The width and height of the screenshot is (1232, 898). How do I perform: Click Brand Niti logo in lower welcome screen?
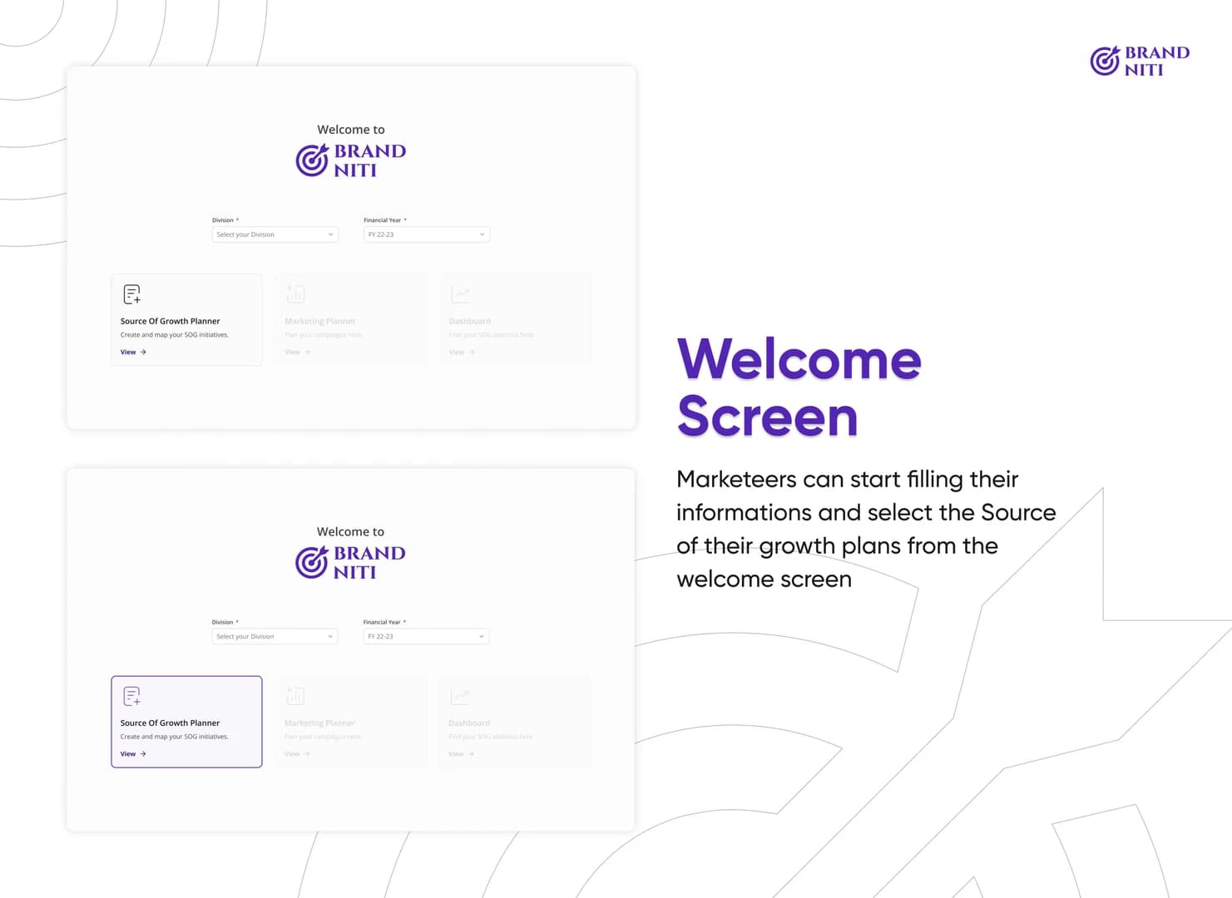click(351, 563)
